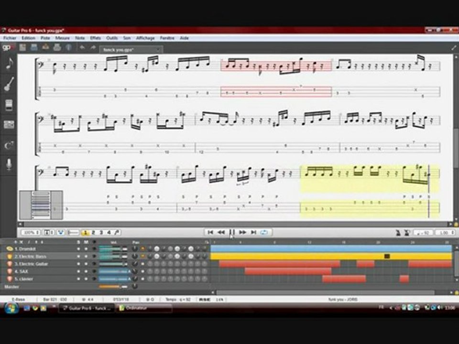Mute the Electric Guitar track
The image size is (459, 344).
click(x=86, y=264)
